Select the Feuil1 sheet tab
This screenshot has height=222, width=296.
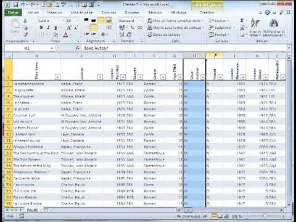click(32, 210)
